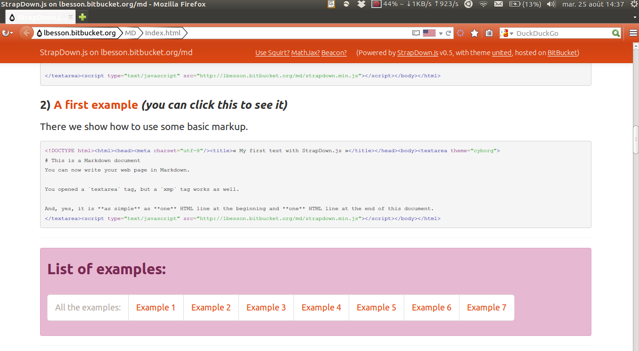This screenshot has height=351, width=639.
Task: Bookmark this page with the star icon
Action: [x=475, y=33]
